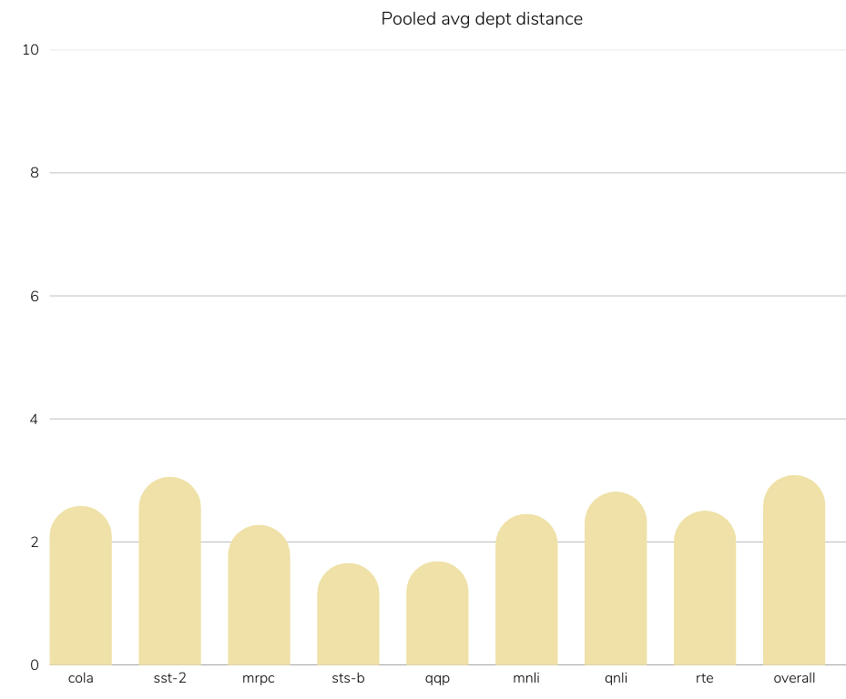The width and height of the screenshot is (846, 699).
Task: Click the 'sst-2' axis label
Action: click(x=170, y=678)
